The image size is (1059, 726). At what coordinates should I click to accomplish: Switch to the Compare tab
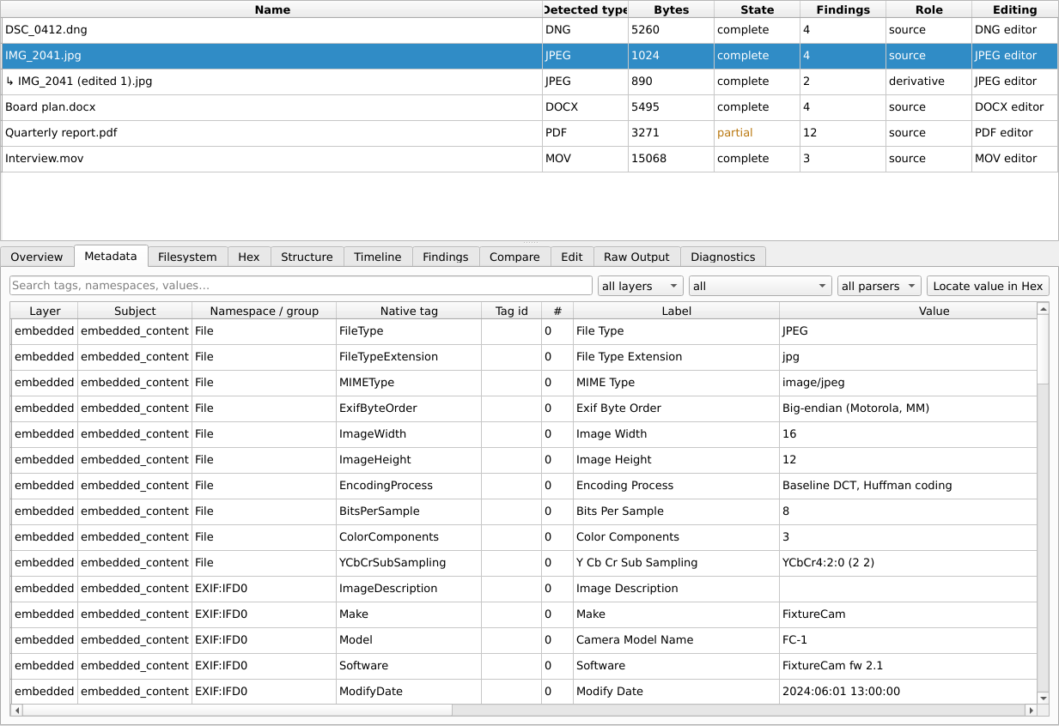pyautogui.click(x=514, y=257)
